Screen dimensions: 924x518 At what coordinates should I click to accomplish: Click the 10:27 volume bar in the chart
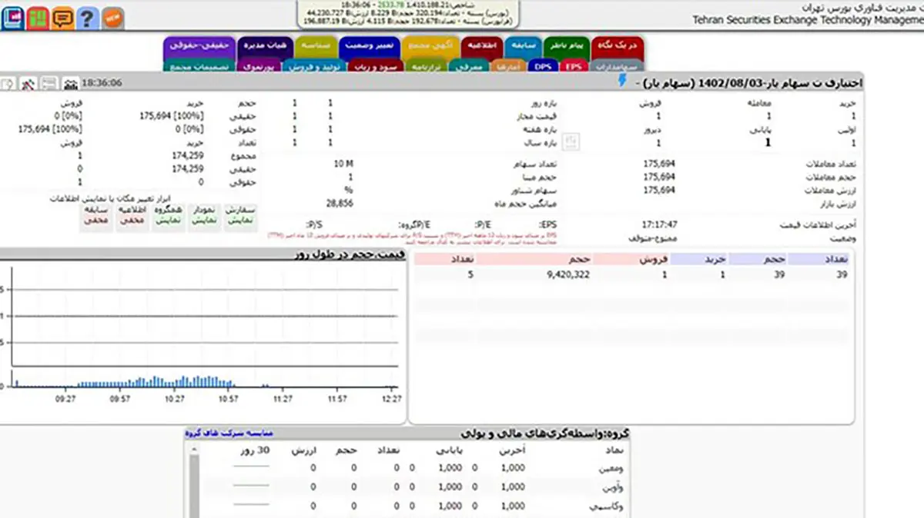(176, 382)
